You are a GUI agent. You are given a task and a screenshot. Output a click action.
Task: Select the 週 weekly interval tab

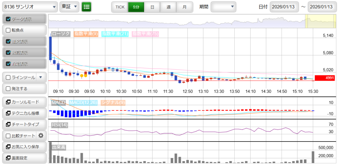[x=168, y=7]
